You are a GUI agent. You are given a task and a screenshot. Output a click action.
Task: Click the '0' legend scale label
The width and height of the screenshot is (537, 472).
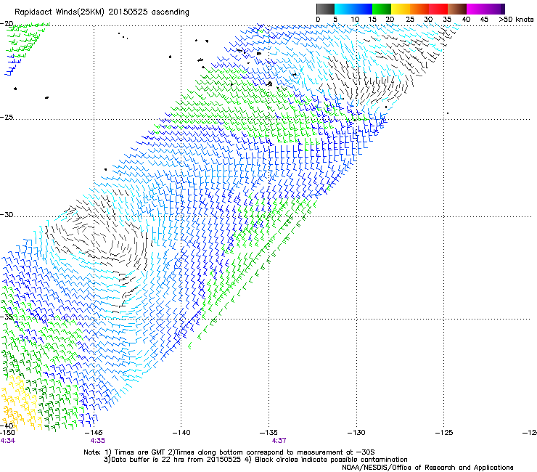click(x=318, y=19)
